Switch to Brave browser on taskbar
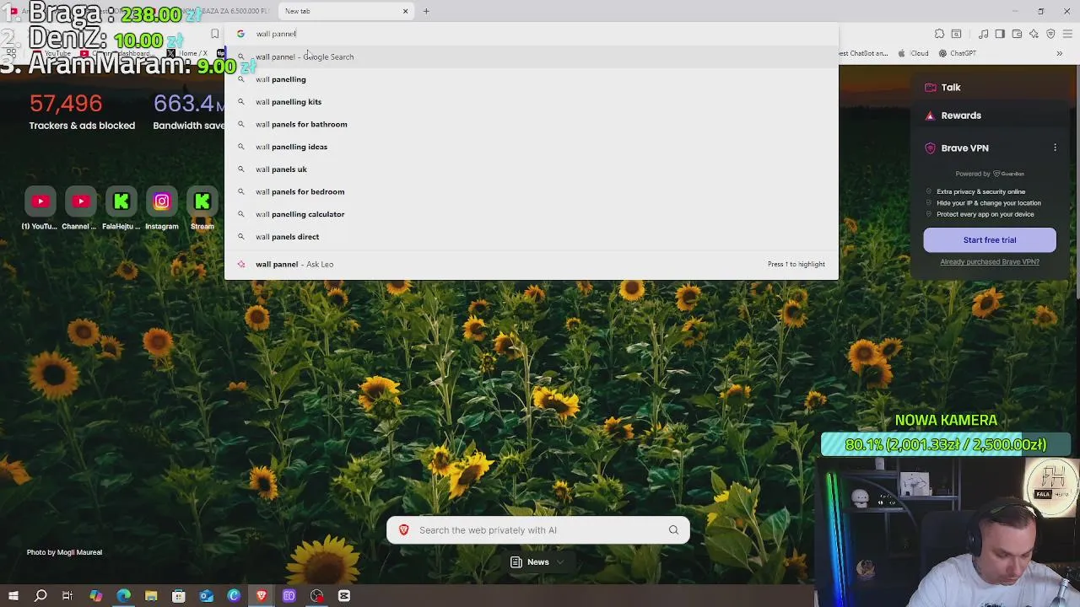Viewport: 1080px width, 607px height. (x=262, y=596)
